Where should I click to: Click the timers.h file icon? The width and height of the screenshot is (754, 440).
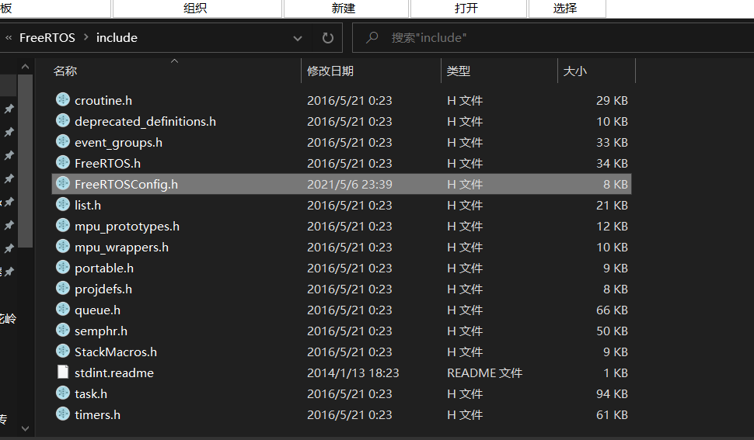[x=62, y=414]
